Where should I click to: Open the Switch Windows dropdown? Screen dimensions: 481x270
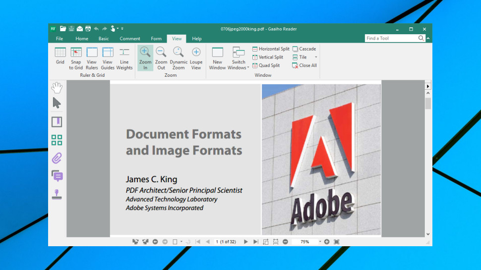click(239, 58)
